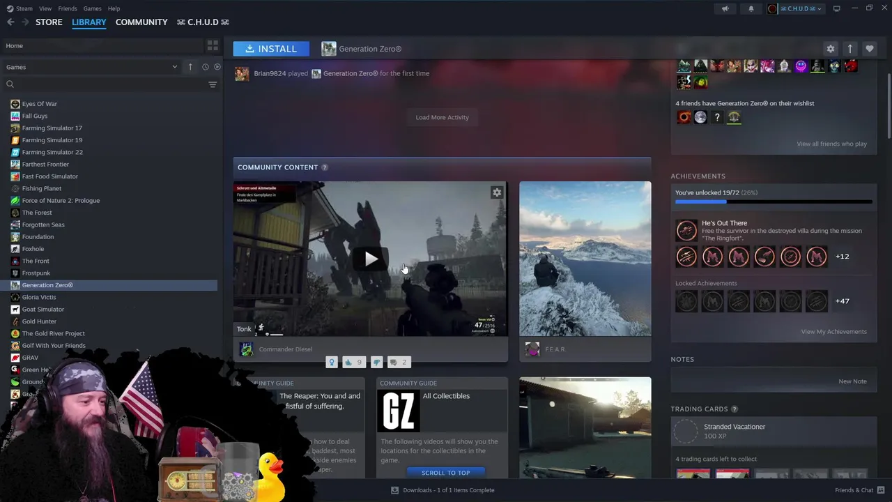Select Farming Simulator 22 in list
892x502 pixels.
click(x=52, y=152)
